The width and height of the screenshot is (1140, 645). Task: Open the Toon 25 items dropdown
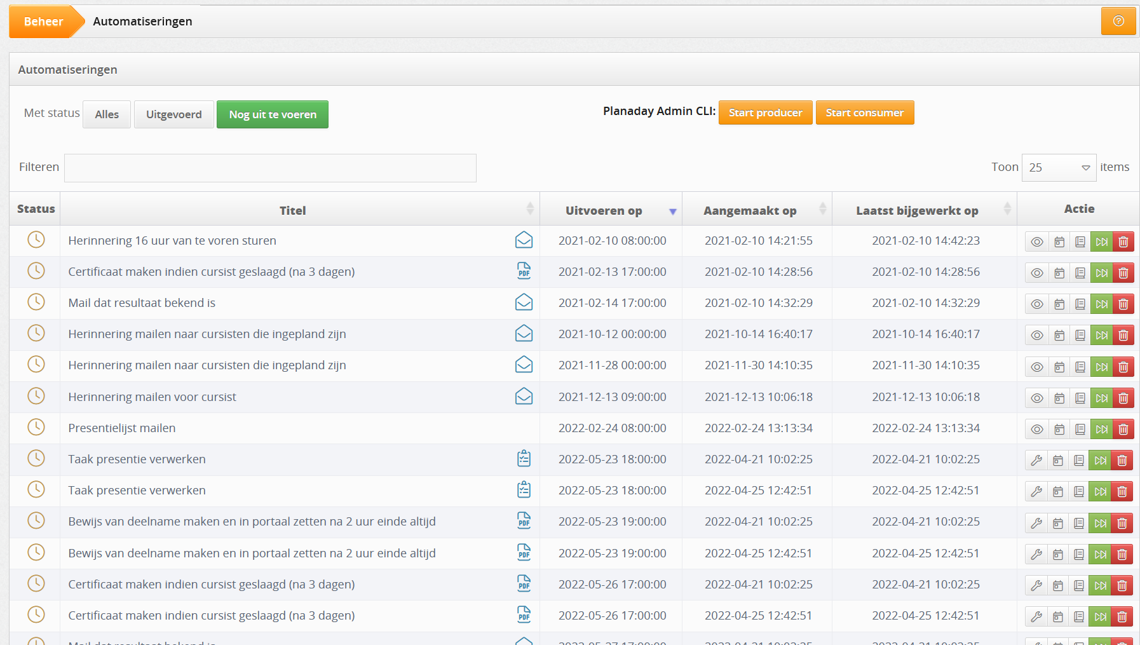pyautogui.click(x=1059, y=168)
